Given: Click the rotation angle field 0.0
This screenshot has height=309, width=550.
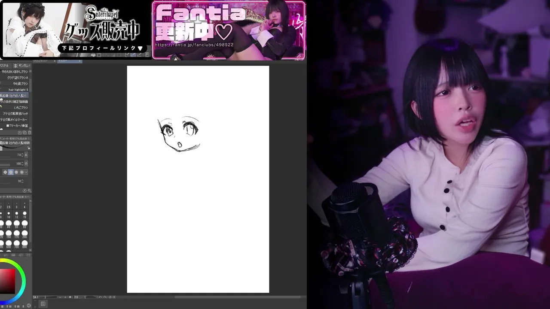Looking at the screenshot, I should [76, 297].
